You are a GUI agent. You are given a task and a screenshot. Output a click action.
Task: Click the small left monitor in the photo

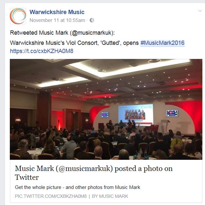[x=105, y=115]
